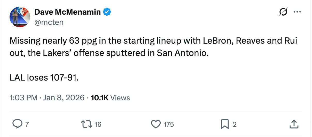Bookmark this tweet with the bookmark icon
This screenshot has height=137, width=312.
(224, 124)
